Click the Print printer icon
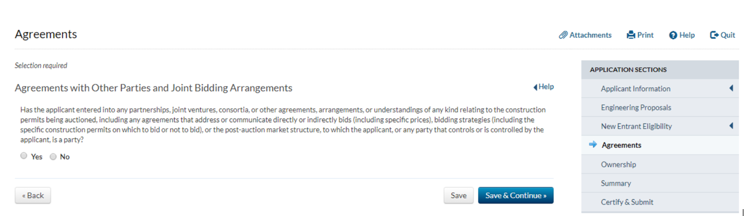The image size is (744, 216). 631,35
